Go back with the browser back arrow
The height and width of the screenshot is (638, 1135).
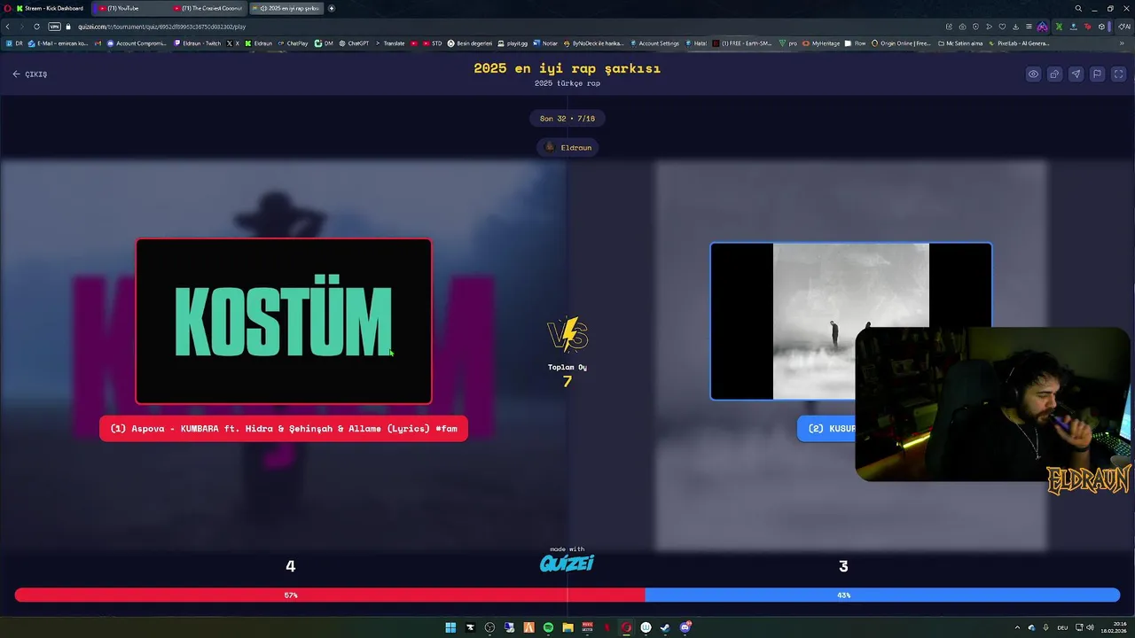[8, 27]
